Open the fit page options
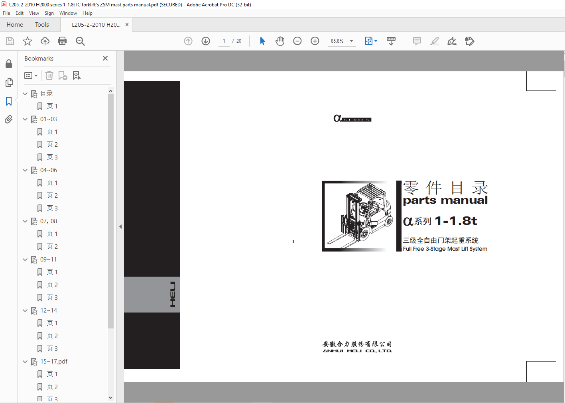The image size is (565, 403). point(371,41)
